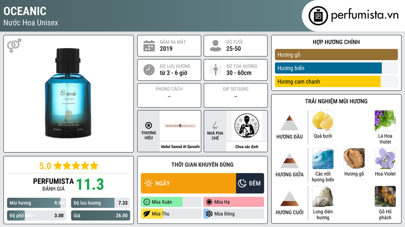Click the perfumer illustration above Chưa xác định
The width and height of the screenshot is (405, 227).
pyautogui.click(x=247, y=126)
